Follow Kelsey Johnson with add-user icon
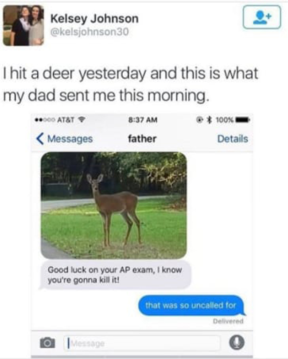288x359 pixels. click(262, 17)
